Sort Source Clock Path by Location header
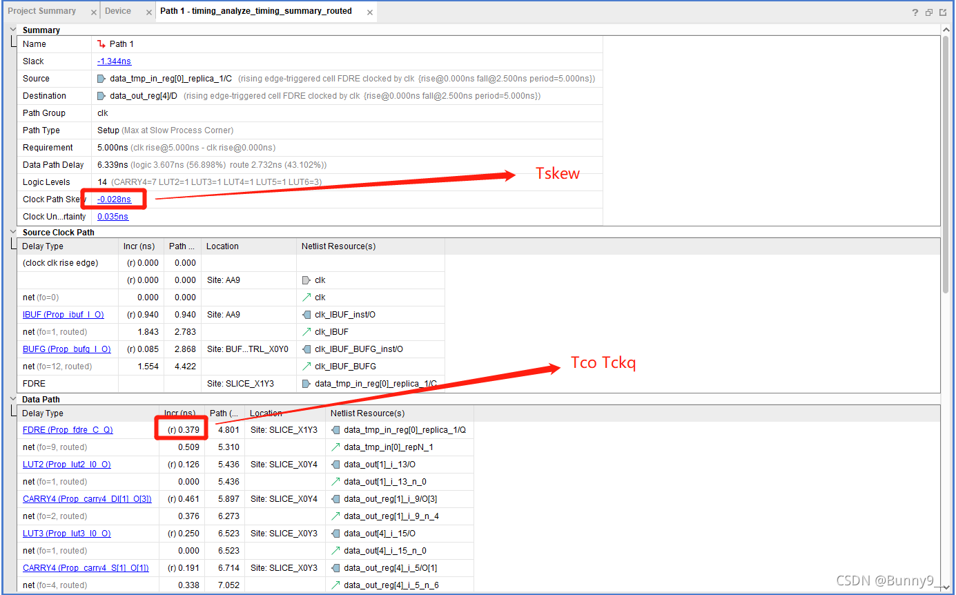This screenshot has width=956, height=595. pos(248,246)
